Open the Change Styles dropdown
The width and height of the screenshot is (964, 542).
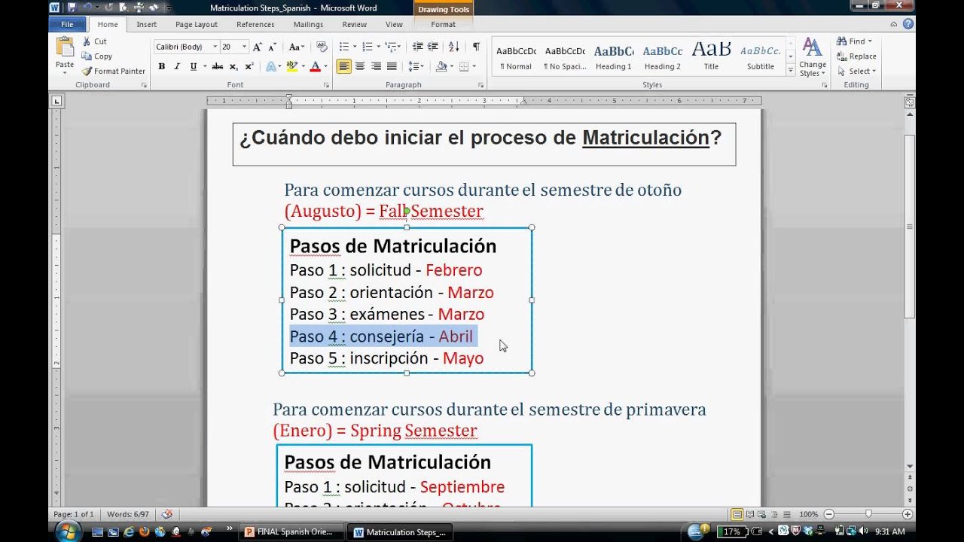tap(813, 57)
